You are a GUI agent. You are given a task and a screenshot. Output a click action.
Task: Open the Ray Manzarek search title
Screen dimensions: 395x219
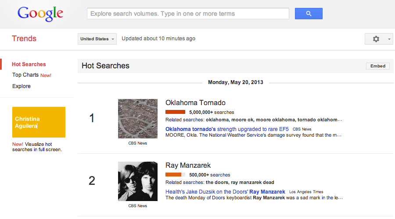[x=188, y=166]
